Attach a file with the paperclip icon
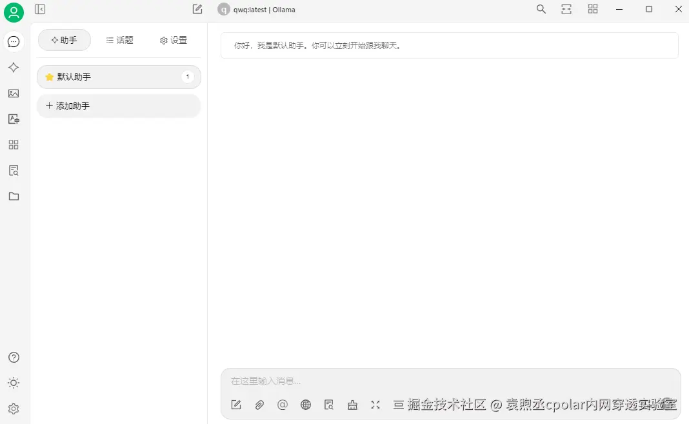Image resolution: width=689 pixels, height=424 pixels. click(x=259, y=405)
